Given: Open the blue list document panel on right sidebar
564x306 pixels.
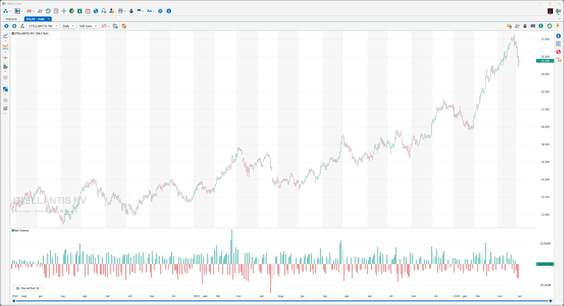Looking at the screenshot, I should coord(558,44).
